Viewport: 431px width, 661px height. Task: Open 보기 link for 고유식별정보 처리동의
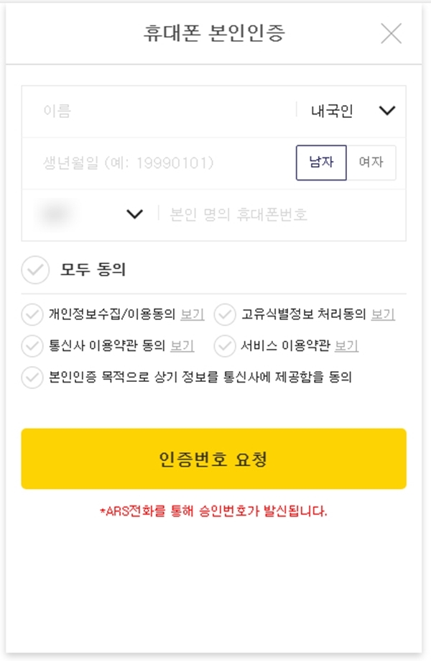click(x=383, y=314)
